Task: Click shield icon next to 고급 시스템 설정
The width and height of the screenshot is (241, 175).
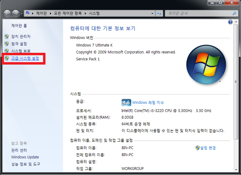Action: click(7, 58)
